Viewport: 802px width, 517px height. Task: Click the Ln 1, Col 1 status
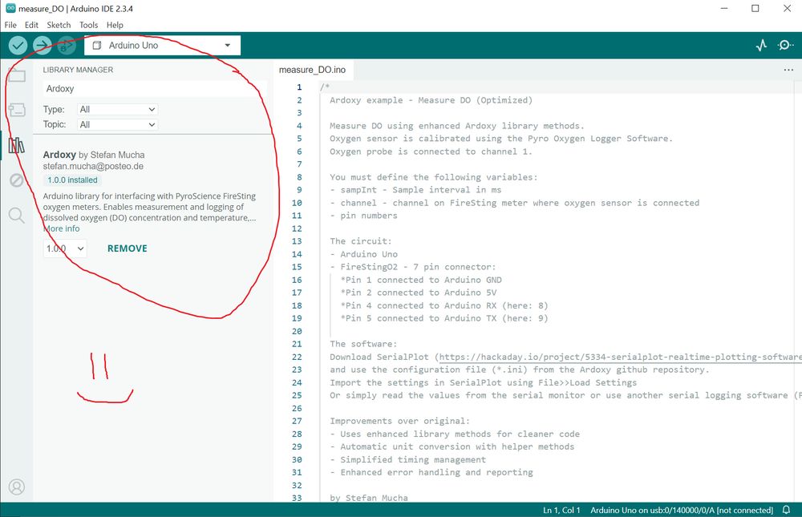(x=561, y=511)
